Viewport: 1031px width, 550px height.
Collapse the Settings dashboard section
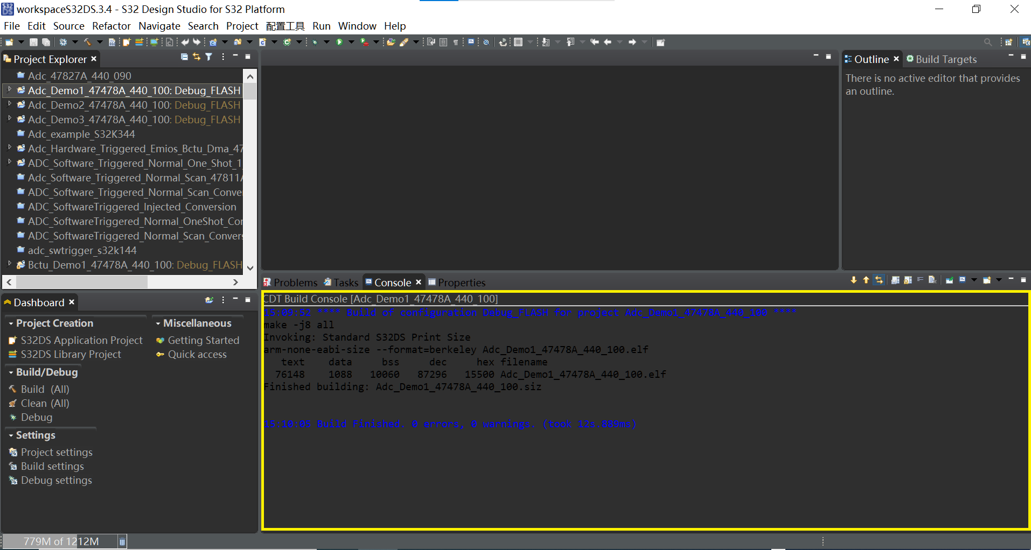tap(11, 435)
